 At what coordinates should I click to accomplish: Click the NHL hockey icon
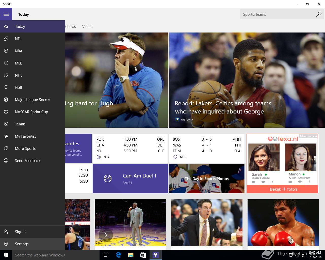coord(6,75)
